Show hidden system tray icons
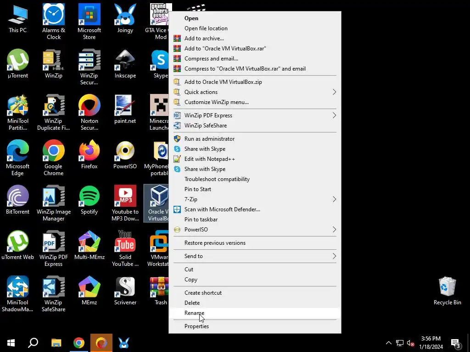The image size is (470, 352). [x=388, y=343]
